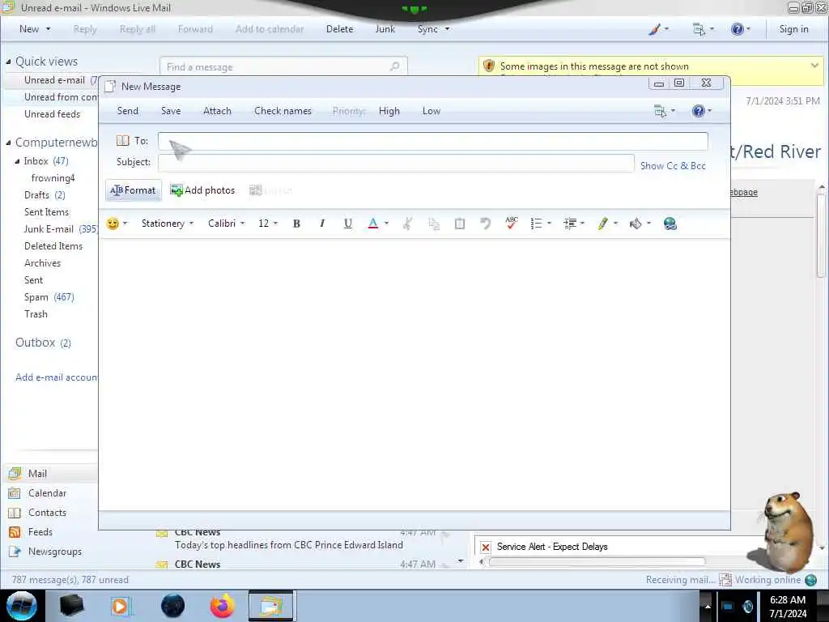829x622 pixels.
Task: Open help icon in main window toolbar
Action: (738, 29)
